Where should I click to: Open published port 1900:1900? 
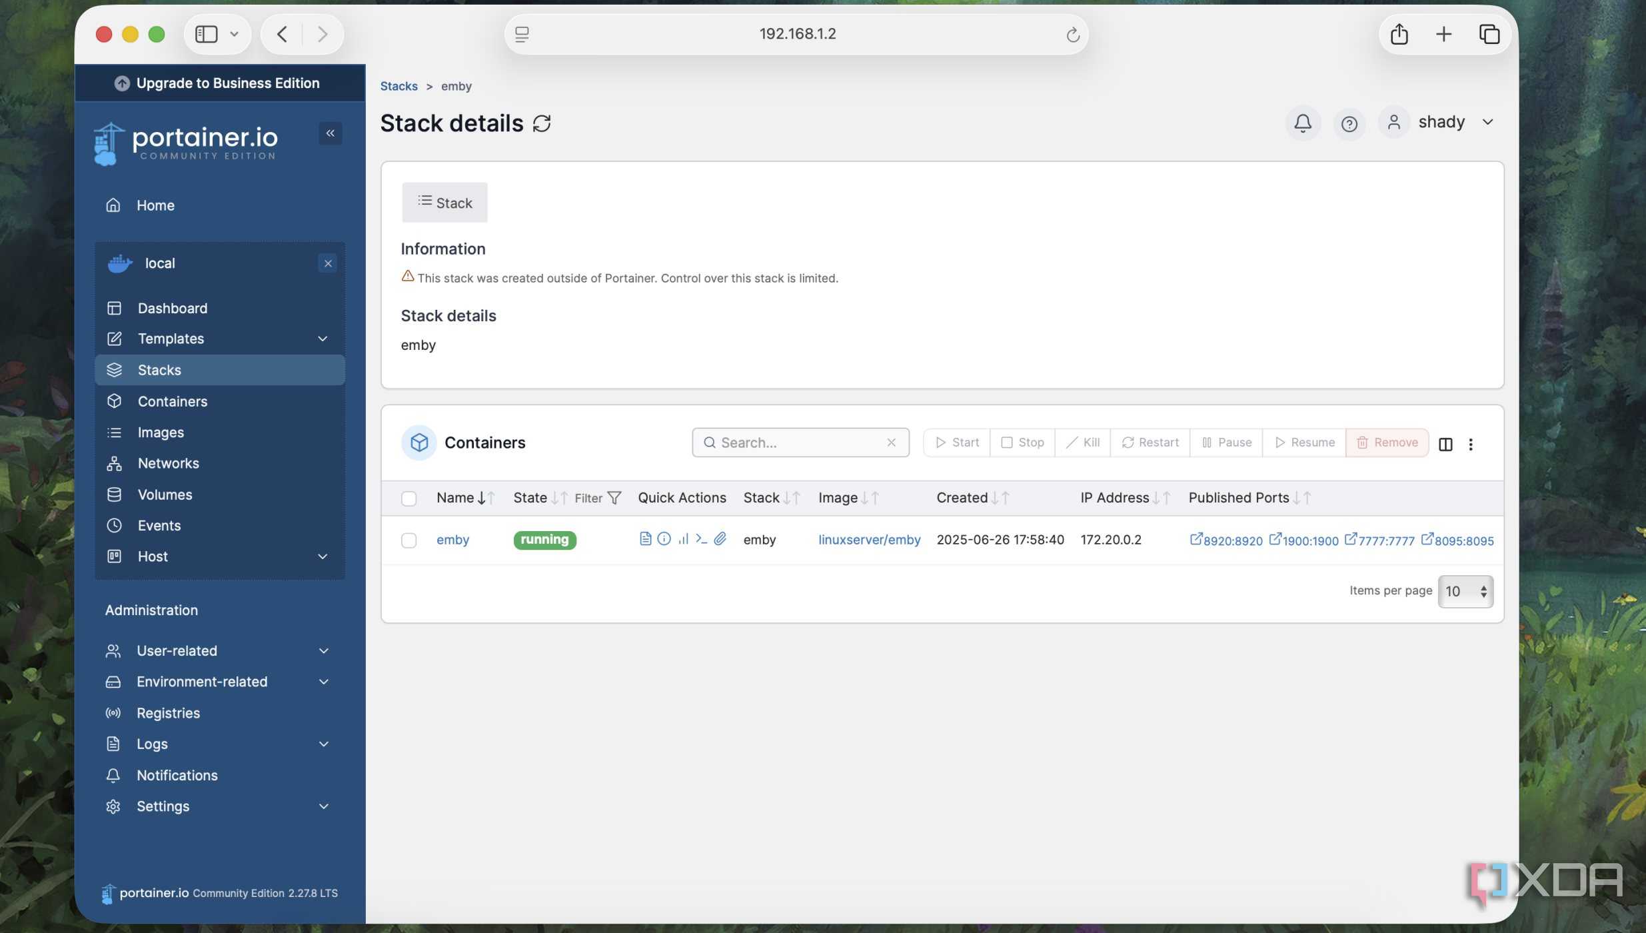click(1303, 540)
